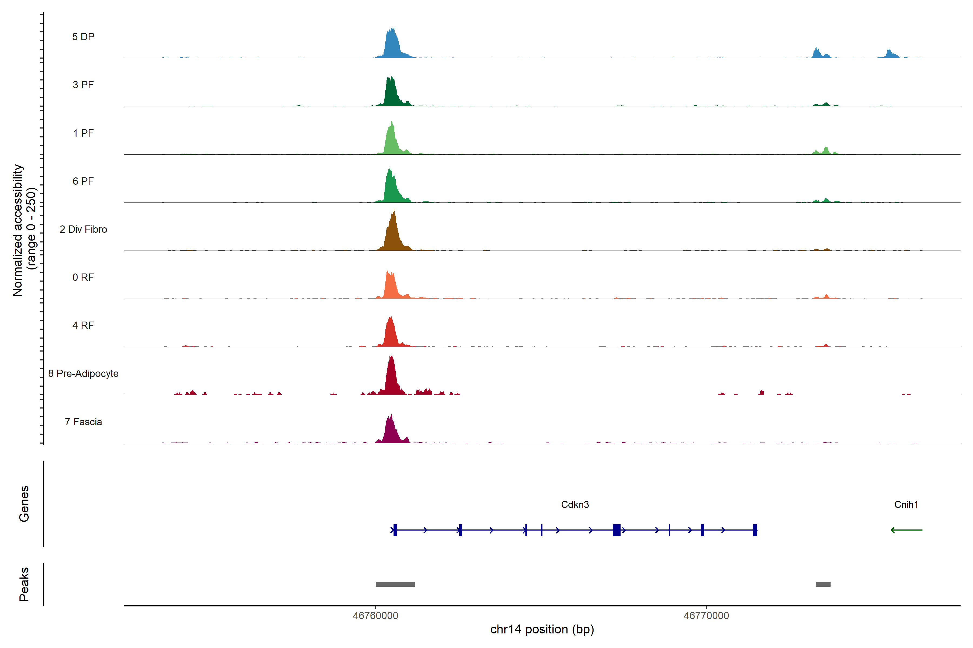Click the 8 Pre-Adipocyte track label
Screen dimensions: 973x648
pyautogui.click(x=83, y=374)
